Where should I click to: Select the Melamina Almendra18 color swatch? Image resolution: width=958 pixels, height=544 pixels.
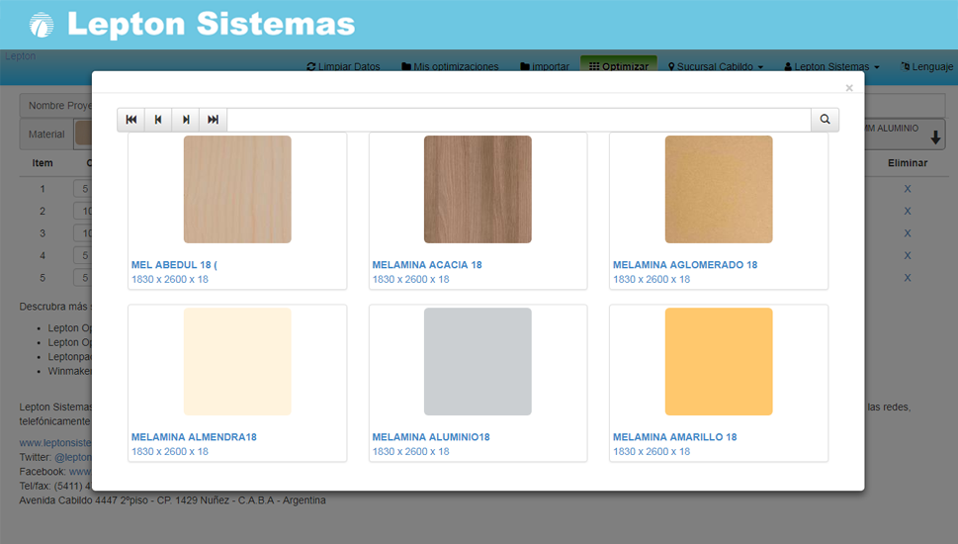click(237, 361)
